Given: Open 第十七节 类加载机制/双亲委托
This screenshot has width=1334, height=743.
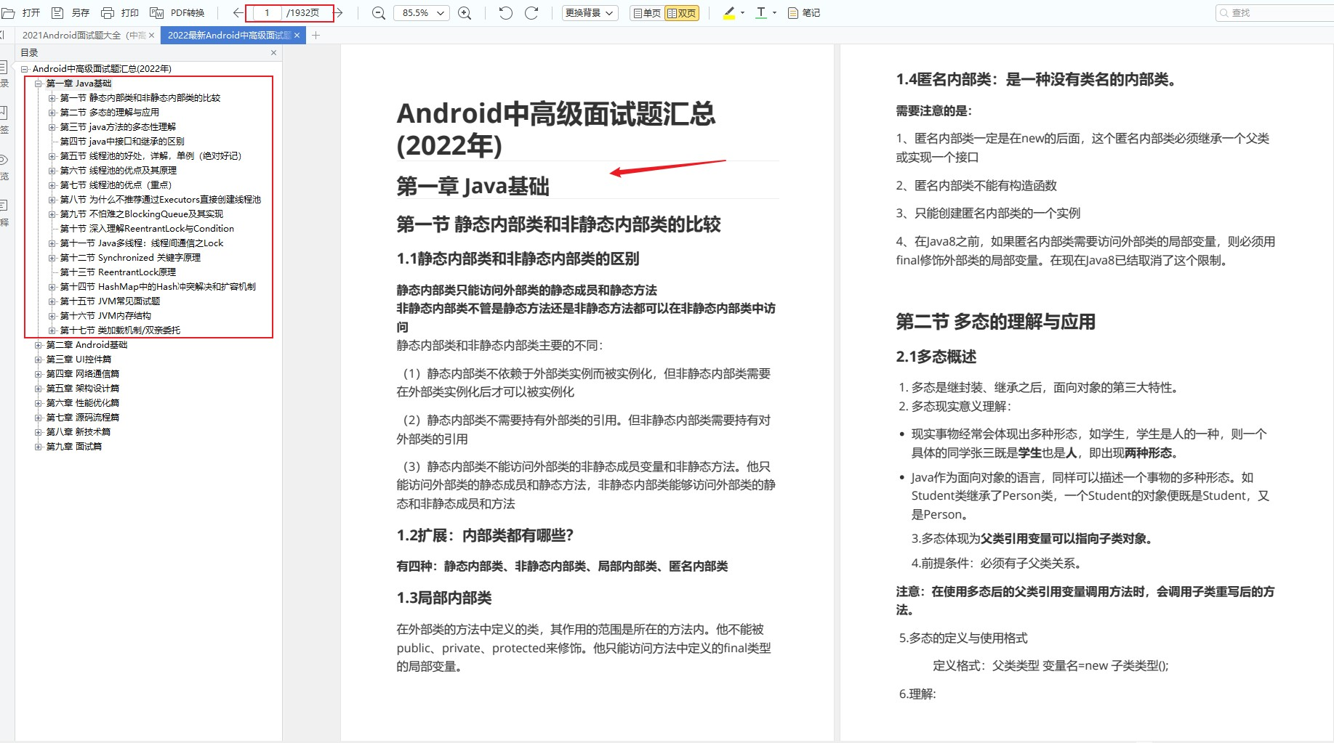Looking at the screenshot, I should tap(120, 330).
